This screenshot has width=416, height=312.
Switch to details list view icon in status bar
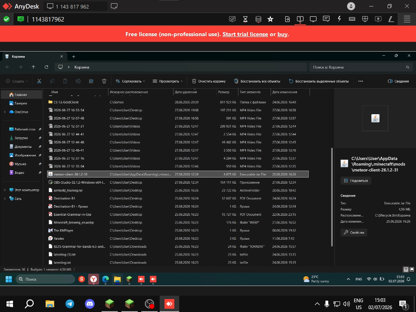(x=406, y=269)
